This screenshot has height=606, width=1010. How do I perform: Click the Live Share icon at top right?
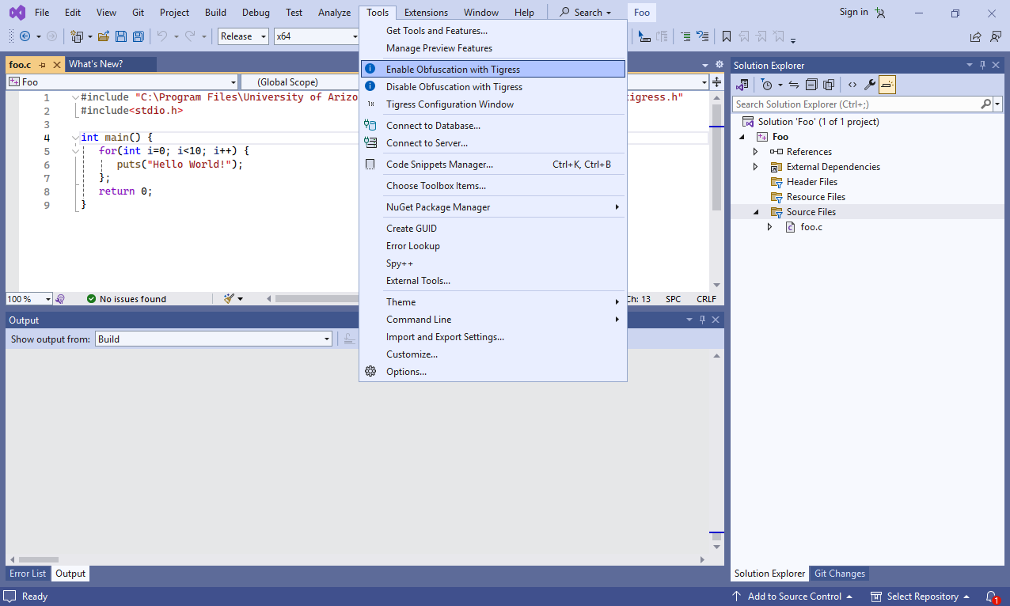click(x=976, y=36)
